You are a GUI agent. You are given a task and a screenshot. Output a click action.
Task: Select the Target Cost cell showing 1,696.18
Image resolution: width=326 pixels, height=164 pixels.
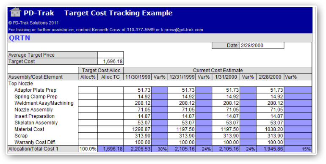point(111,61)
